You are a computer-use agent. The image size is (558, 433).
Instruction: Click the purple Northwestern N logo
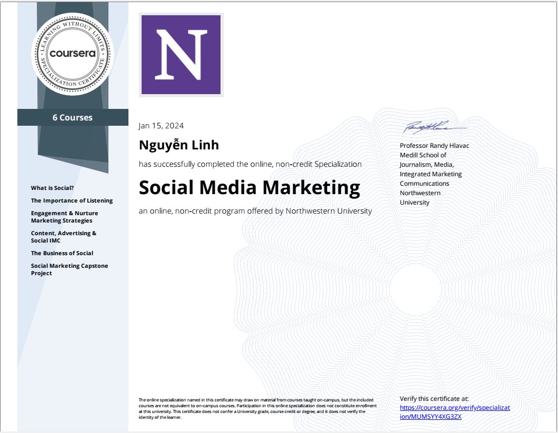click(x=181, y=55)
